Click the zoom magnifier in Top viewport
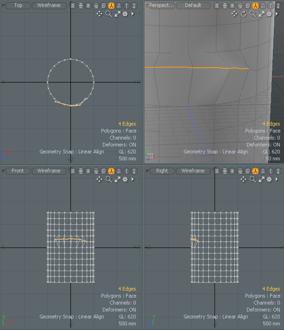This screenshot has height=330, width=284. pyautogui.click(x=108, y=14)
